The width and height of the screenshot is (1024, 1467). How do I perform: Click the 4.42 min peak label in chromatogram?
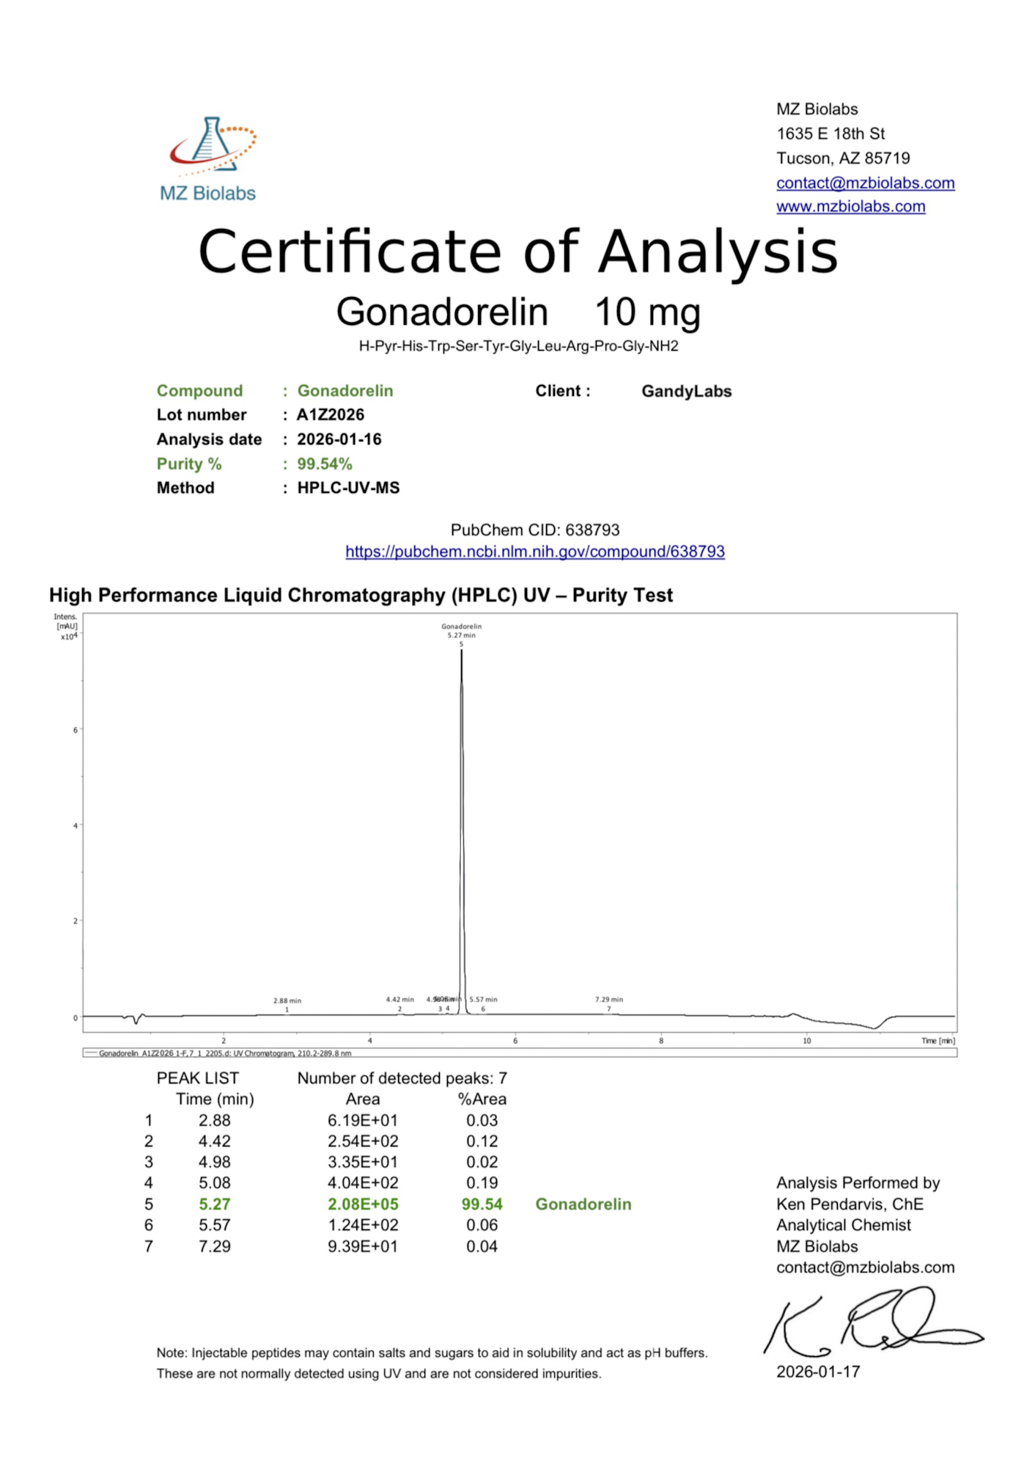[399, 999]
